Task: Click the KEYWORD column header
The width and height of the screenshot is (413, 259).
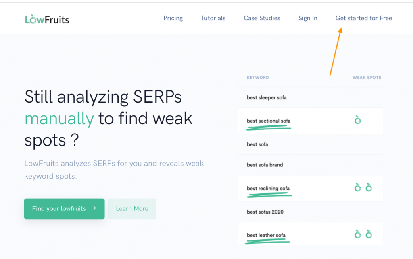Action: tap(258, 78)
